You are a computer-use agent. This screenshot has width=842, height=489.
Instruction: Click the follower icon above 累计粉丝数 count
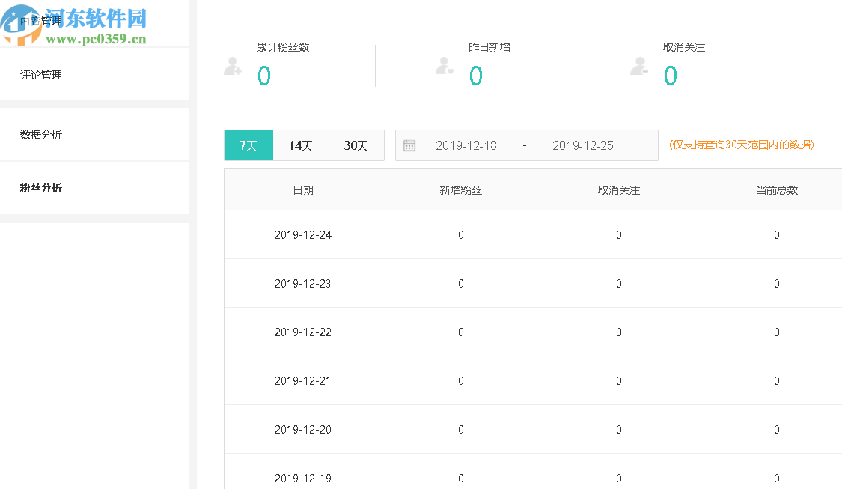coord(234,67)
